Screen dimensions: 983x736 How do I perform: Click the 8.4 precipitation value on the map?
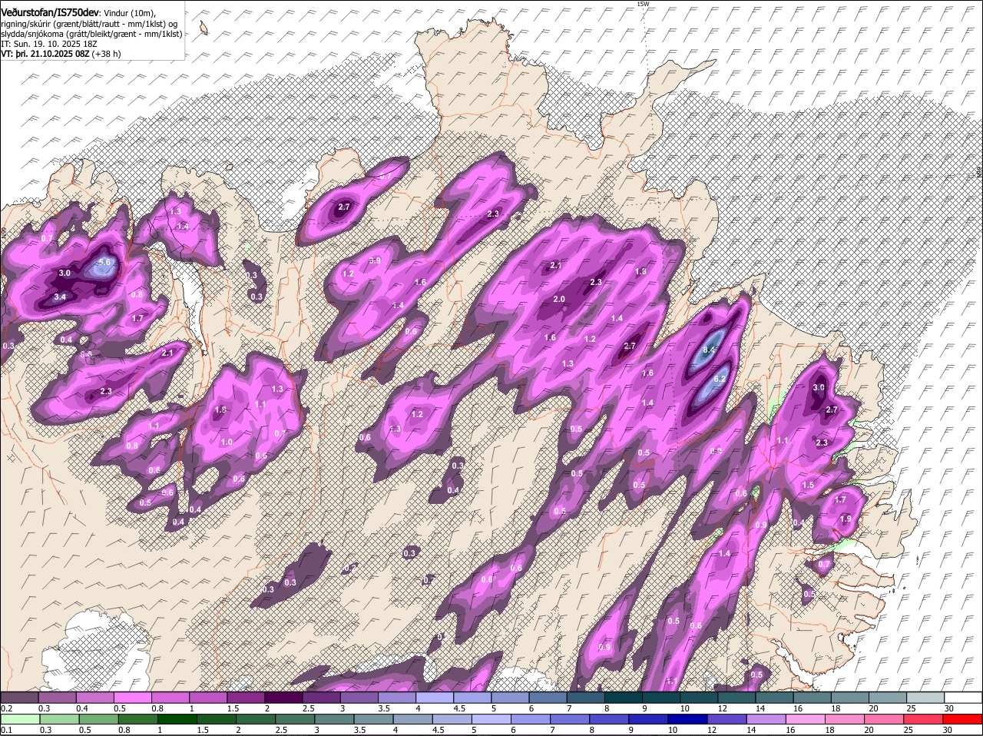click(x=710, y=350)
